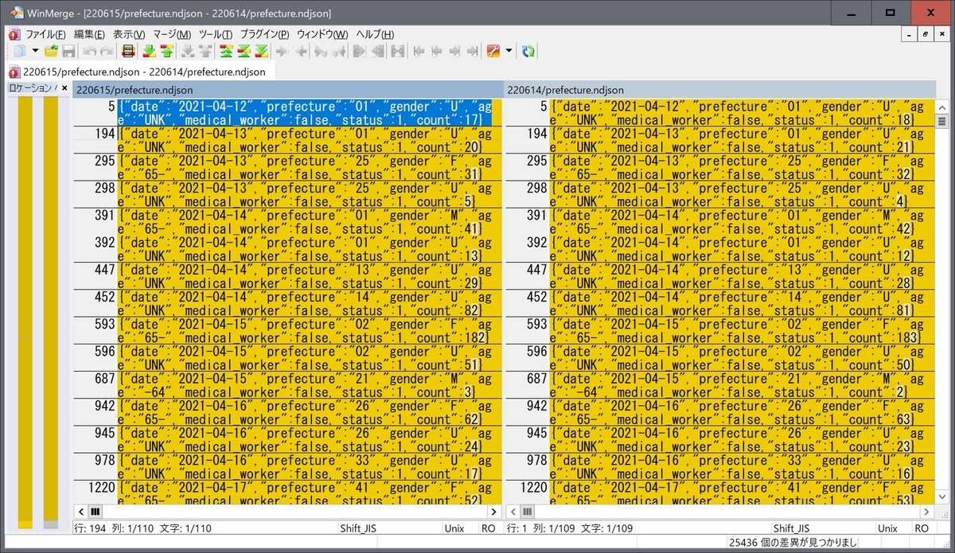
Task: Click the Auto Merge toolbar icon
Action: [x=398, y=51]
